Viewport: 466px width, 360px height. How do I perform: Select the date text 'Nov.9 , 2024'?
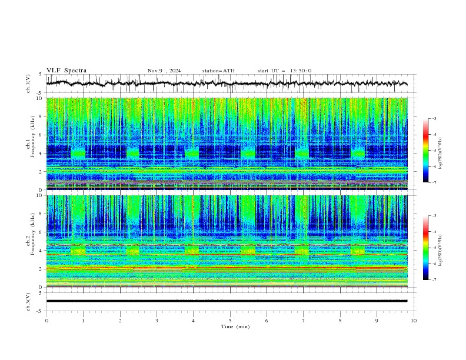pyautogui.click(x=164, y=71)
